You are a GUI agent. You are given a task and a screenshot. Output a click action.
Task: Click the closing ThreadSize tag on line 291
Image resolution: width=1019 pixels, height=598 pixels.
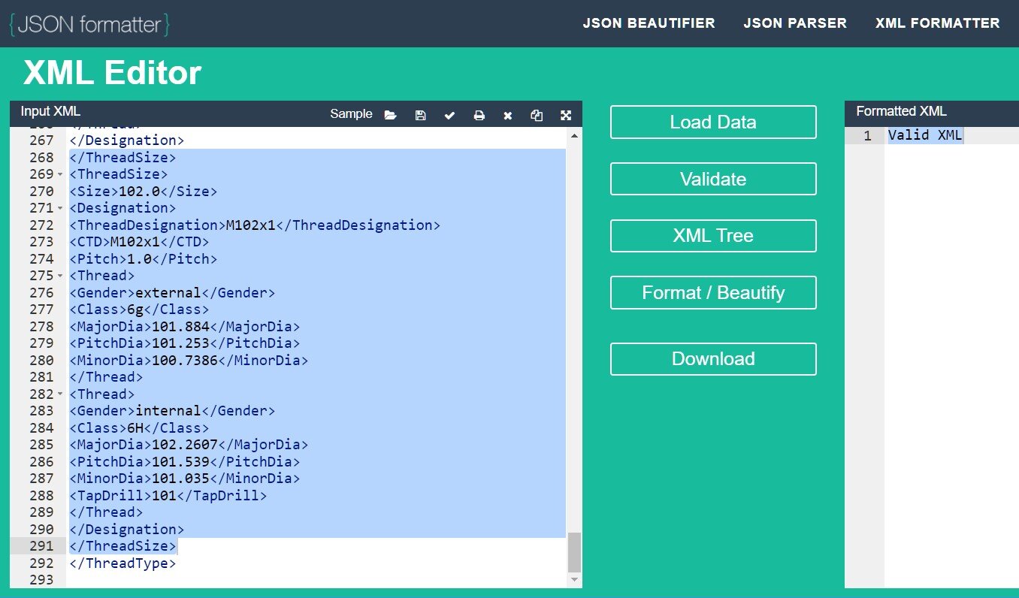pyautogui.click(x=122, y=546)
